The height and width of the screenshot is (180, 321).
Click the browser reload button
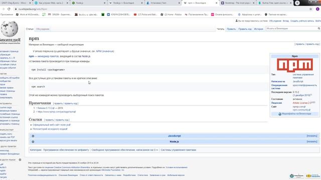[9, 9]
